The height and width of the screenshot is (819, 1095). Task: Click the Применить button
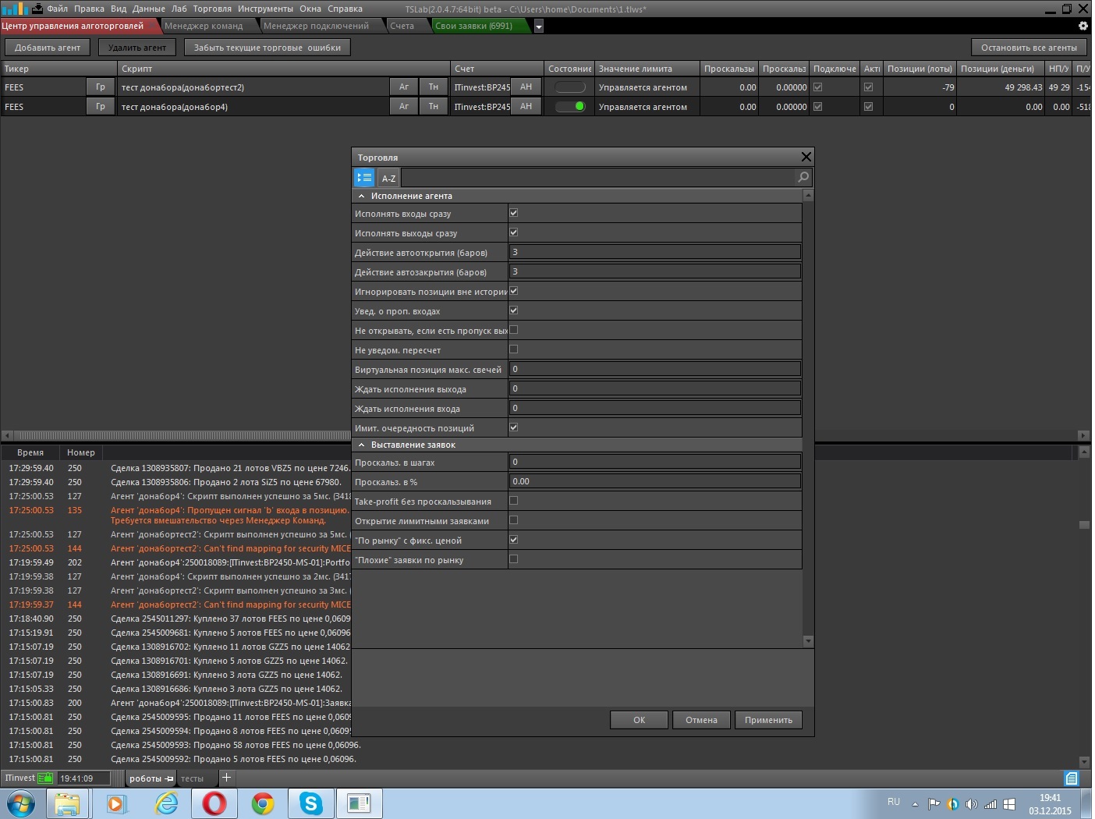point(768,720)
